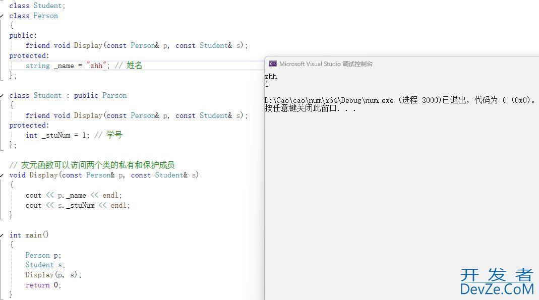Click the 'Student s;' declaration line
The image size is (539, 300).
pos(45,265)
